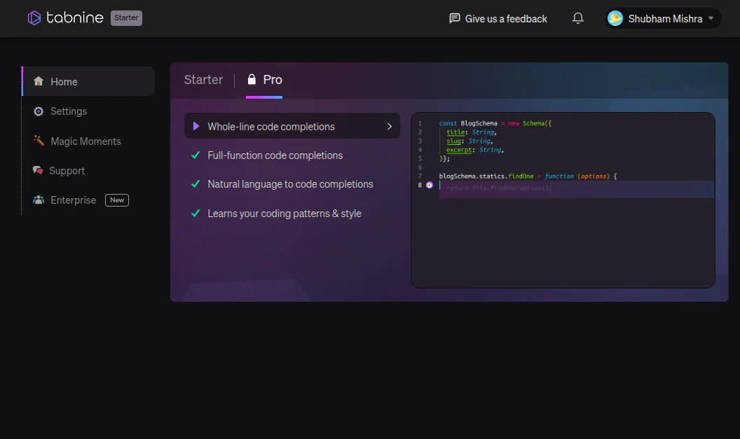Open Support in the sidebar
The width and height of the screenshot is (740, 439).
tap(67, 171)
